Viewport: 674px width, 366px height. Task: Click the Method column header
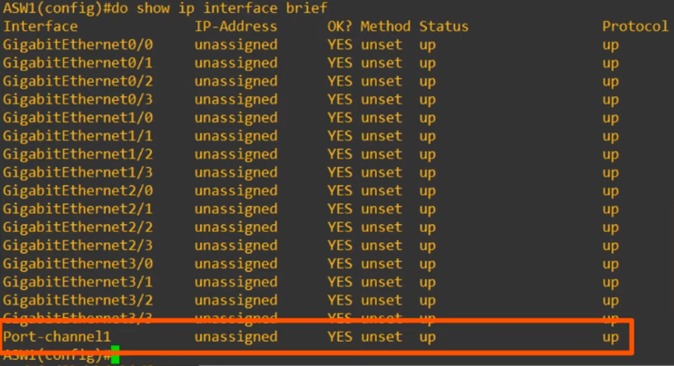(385, 26)
